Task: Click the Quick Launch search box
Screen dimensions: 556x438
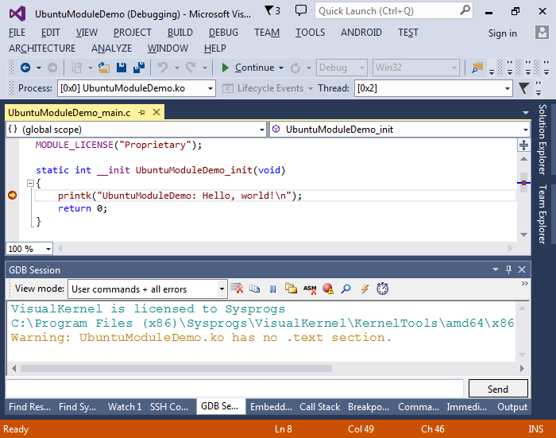Action: point(394,10)
